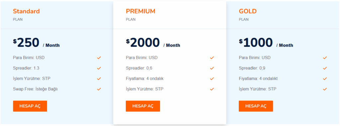This screenshot has height=126, width=340.
Task: Click the Swap Free: İsteğe Bağlı text
Action: pos(35,89)
